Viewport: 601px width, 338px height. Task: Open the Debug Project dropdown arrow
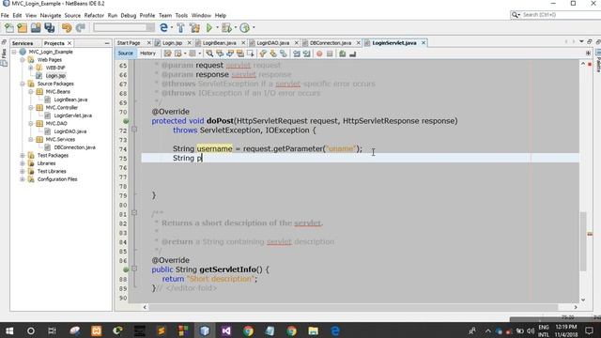tap(235, 27)
